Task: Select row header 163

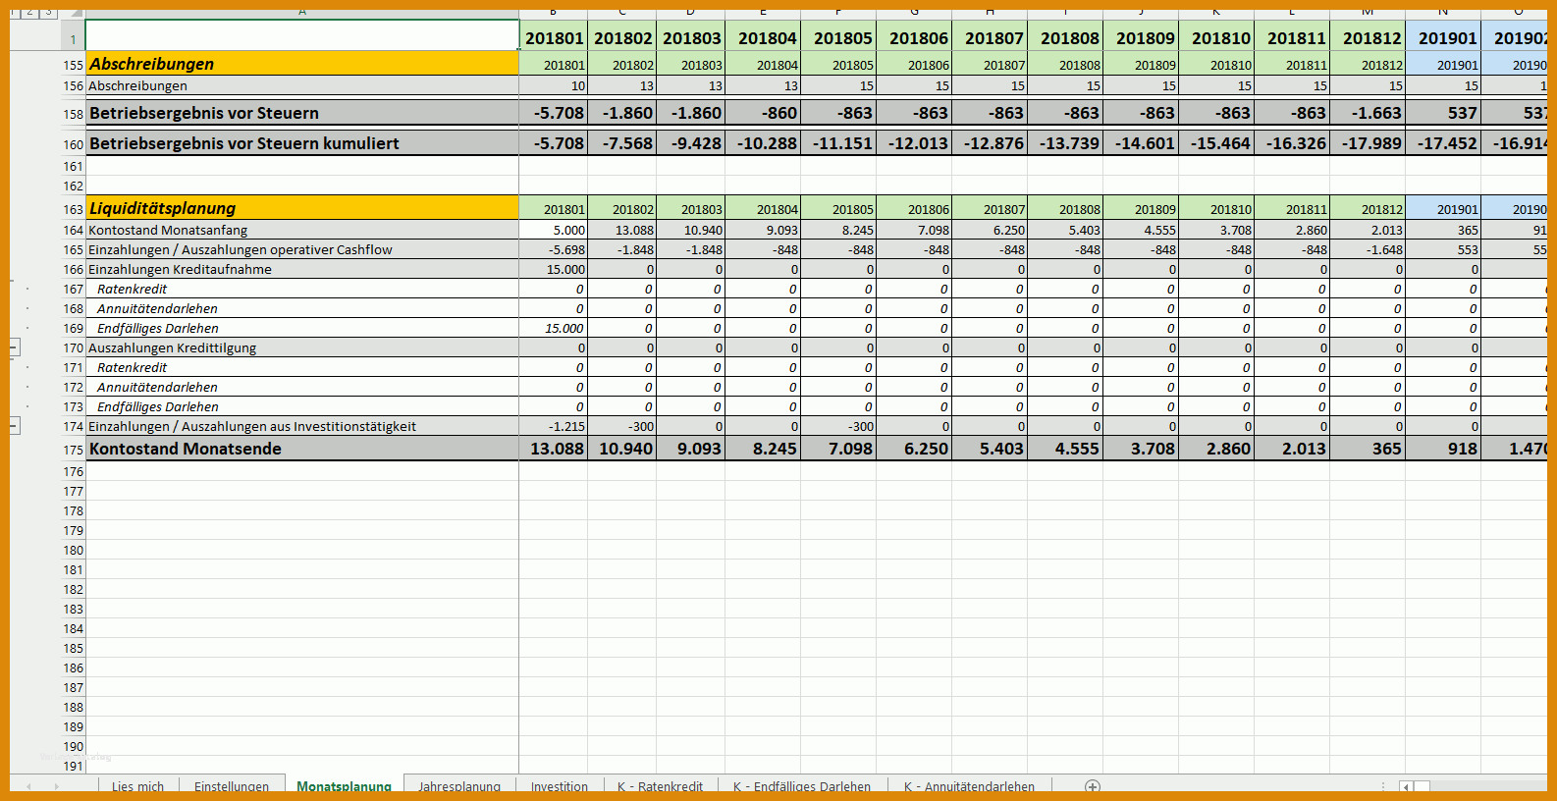Action: pyautogui.click(x=73, y=208)
